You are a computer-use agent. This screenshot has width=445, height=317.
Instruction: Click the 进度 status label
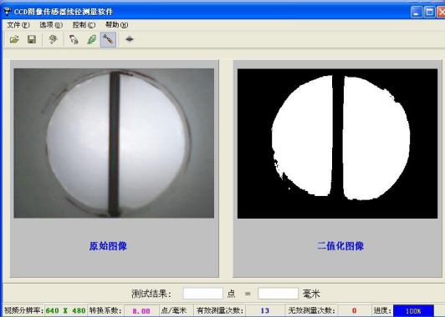click(x=382, y=310)
